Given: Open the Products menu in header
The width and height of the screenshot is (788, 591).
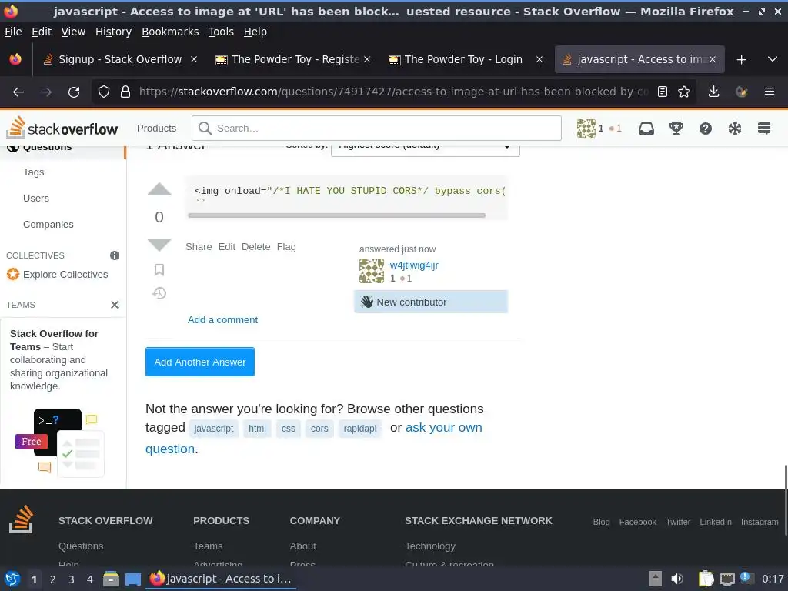Looking at the screenshot, I should [x=156, y=129].
